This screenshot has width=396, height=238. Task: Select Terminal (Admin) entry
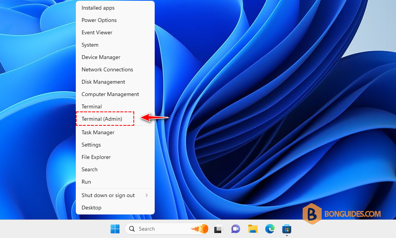[115, 119]
